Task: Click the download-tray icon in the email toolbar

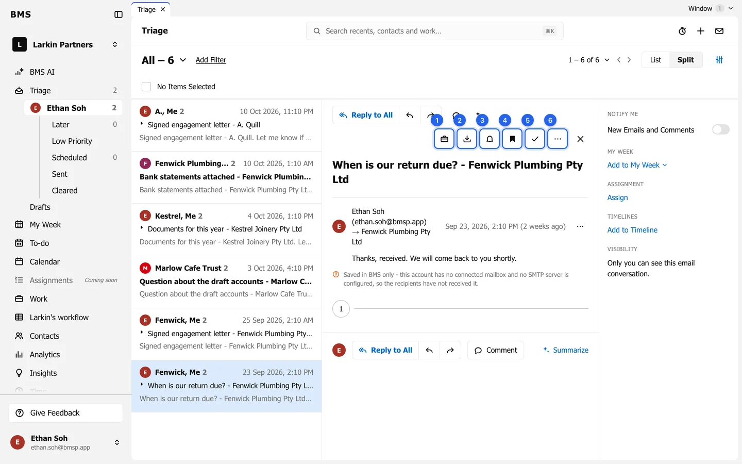Action: (467, 139)
